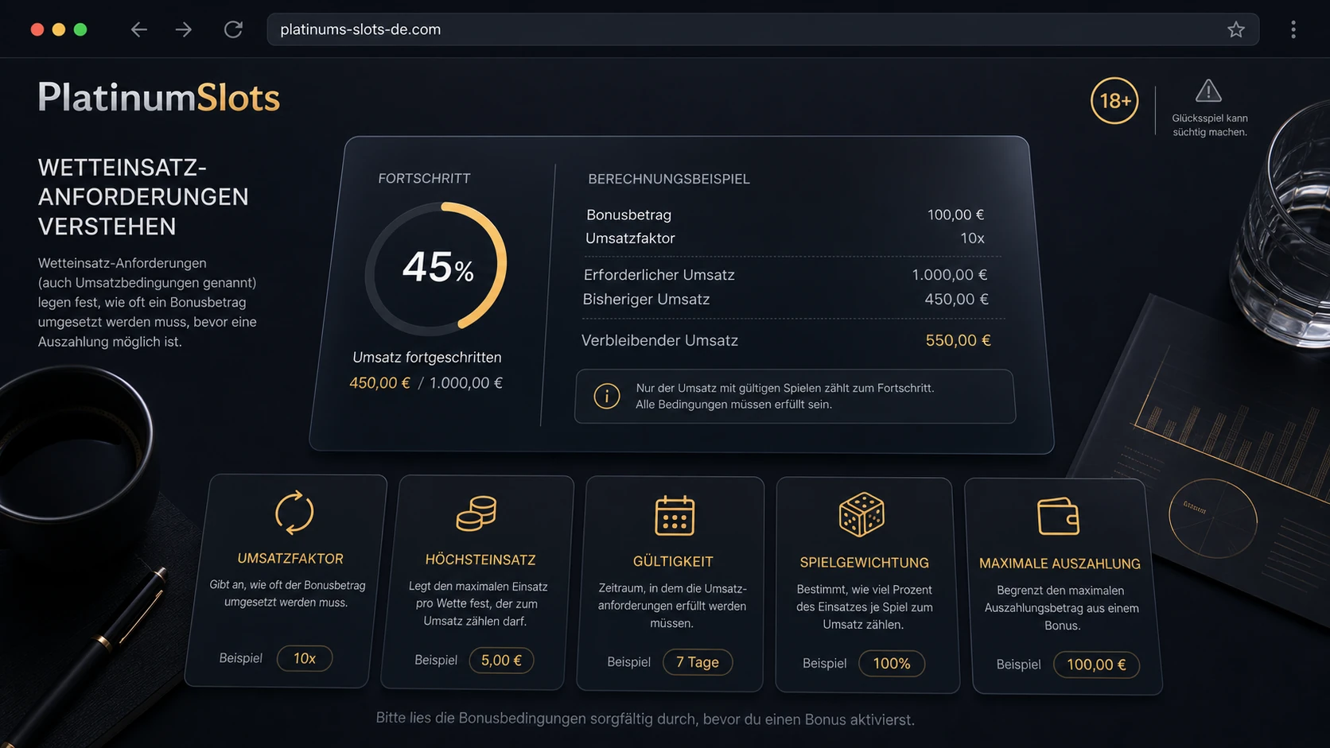Click the gambling warning triangle icon

(x=1208, y=91)
